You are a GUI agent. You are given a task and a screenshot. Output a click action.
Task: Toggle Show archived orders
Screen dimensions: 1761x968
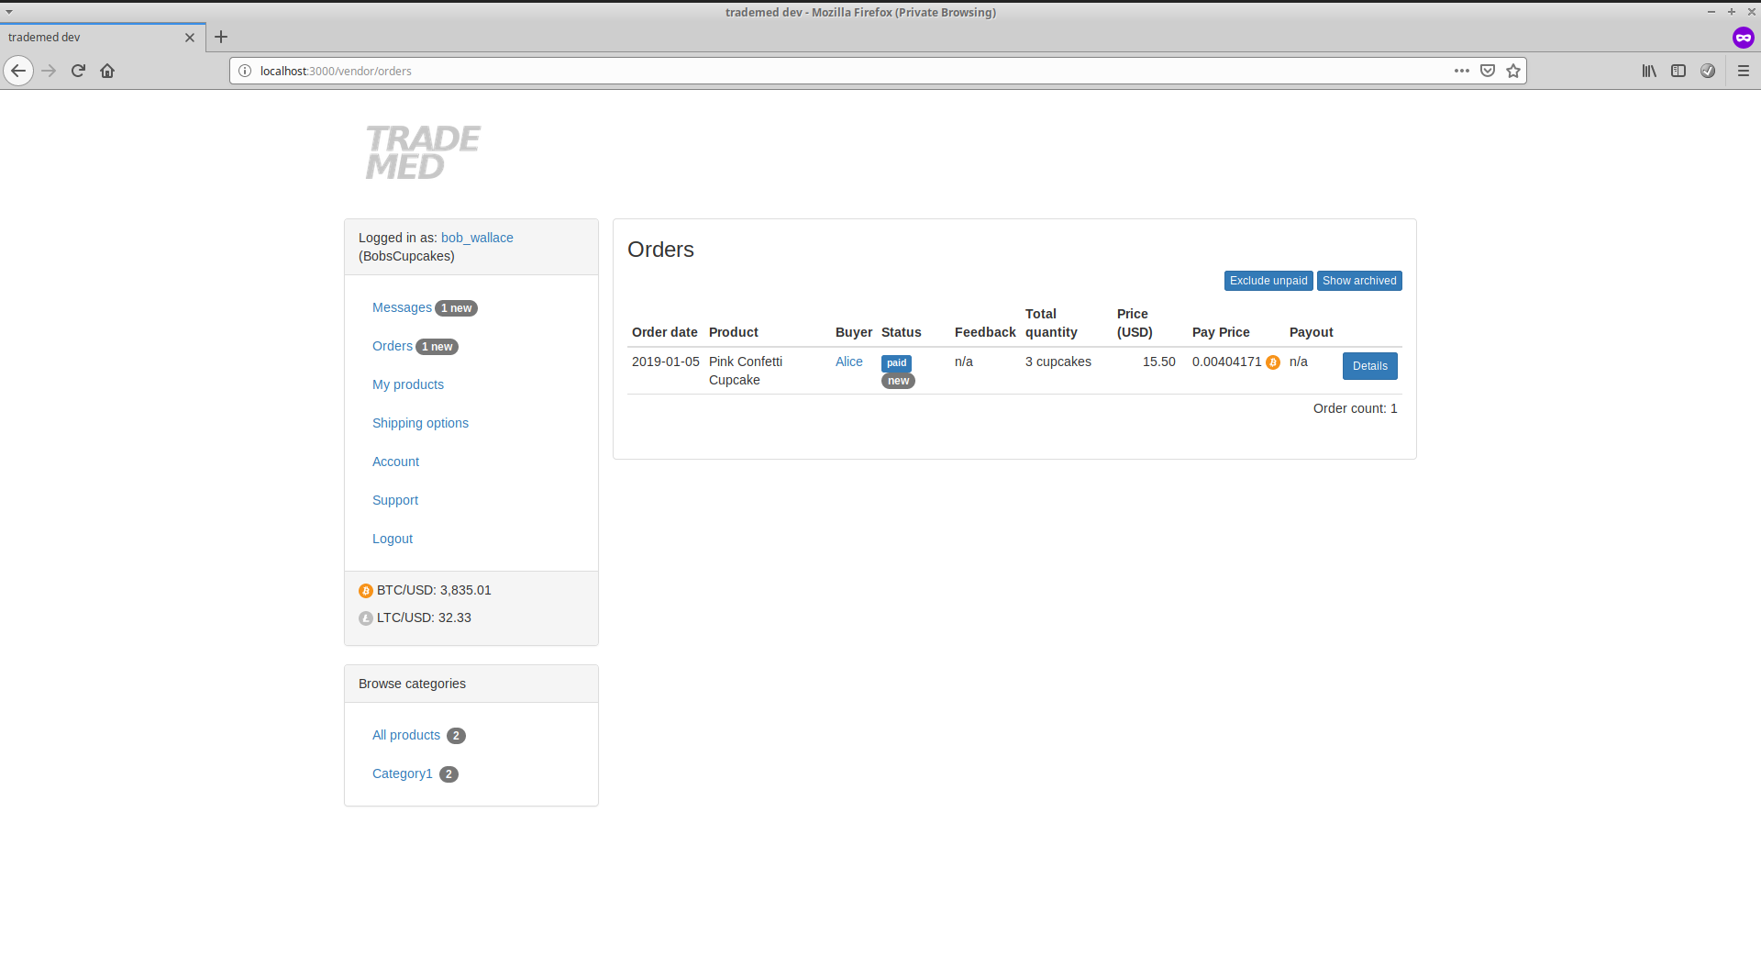tap(1358, 281)
